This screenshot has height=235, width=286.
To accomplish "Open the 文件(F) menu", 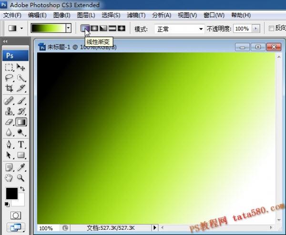I will tap(12, 15).
